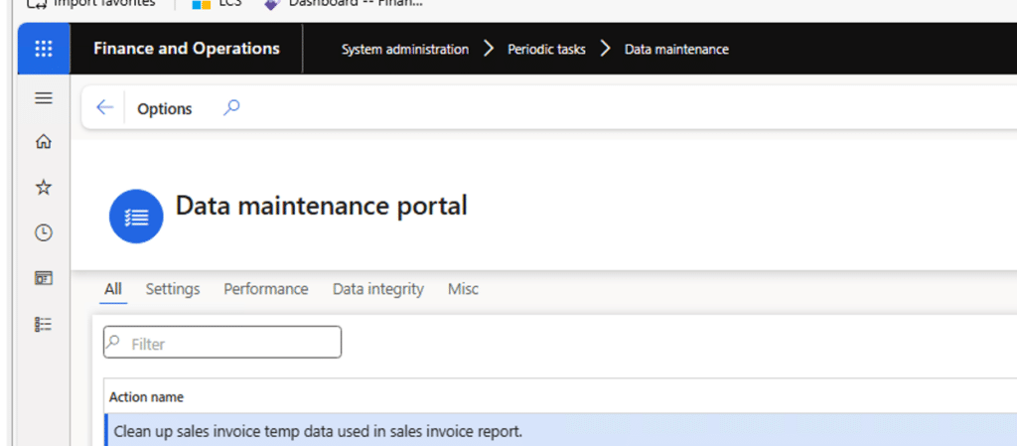
Task: Open the Options menu
Action: [x=165, y=108]
